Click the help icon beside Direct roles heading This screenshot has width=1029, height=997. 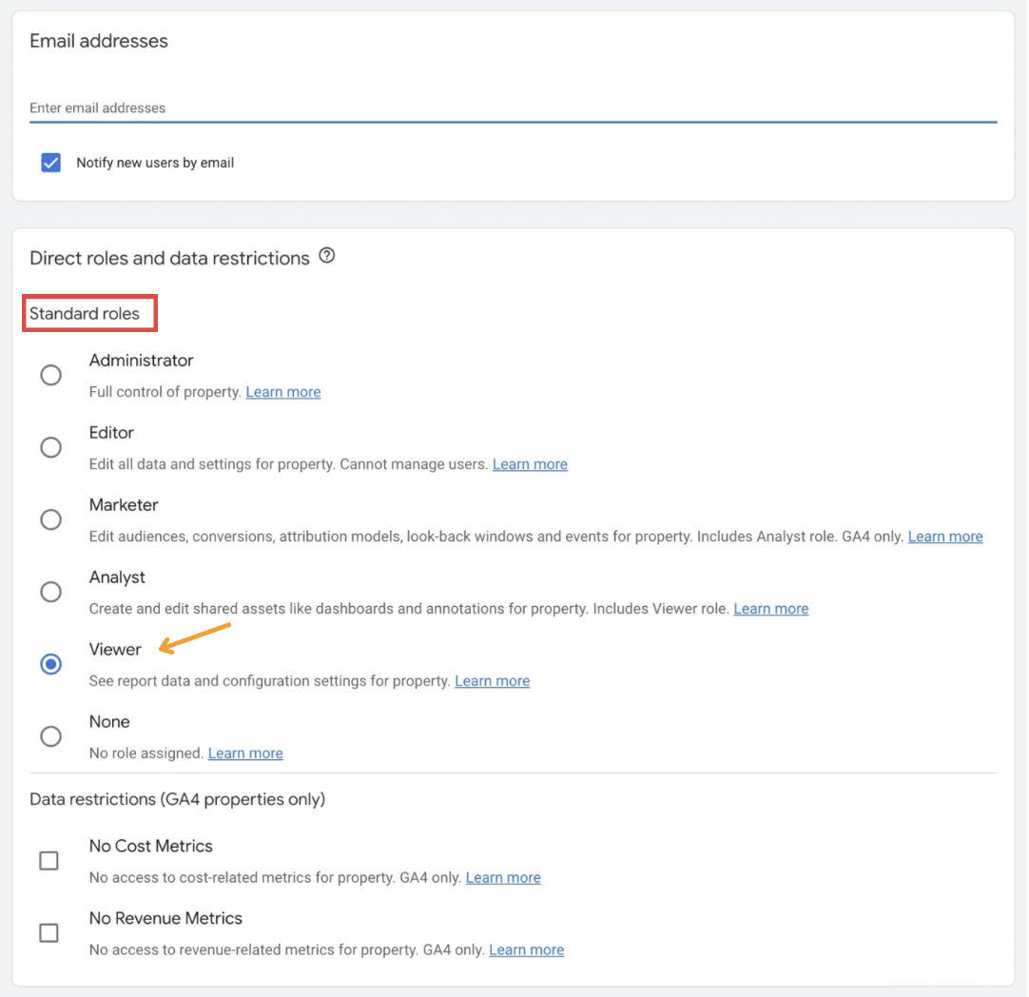(x=327, y=256)
